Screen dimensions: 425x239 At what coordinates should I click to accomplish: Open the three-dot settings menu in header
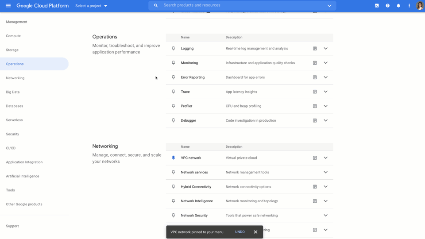(x=409, y=6)
